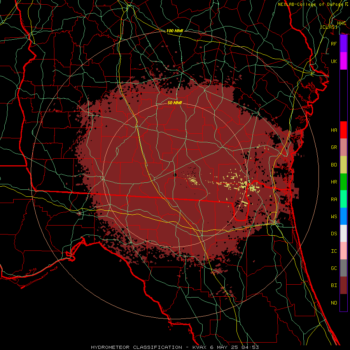Click the KVAX radar site center marker
Viewport: 350px width, 350px height.
(x=175, y=175)
